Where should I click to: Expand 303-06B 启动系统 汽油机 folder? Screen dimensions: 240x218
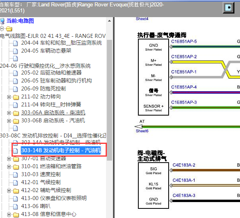pos(9,121)
